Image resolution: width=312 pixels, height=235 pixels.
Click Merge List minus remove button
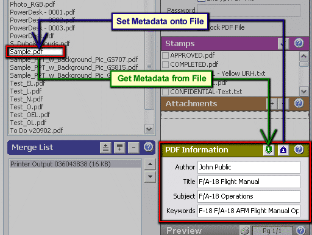point(133,148)
